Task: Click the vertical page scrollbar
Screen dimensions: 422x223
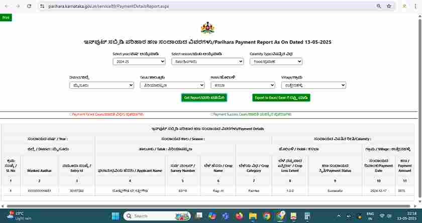Action: [419, 107]
